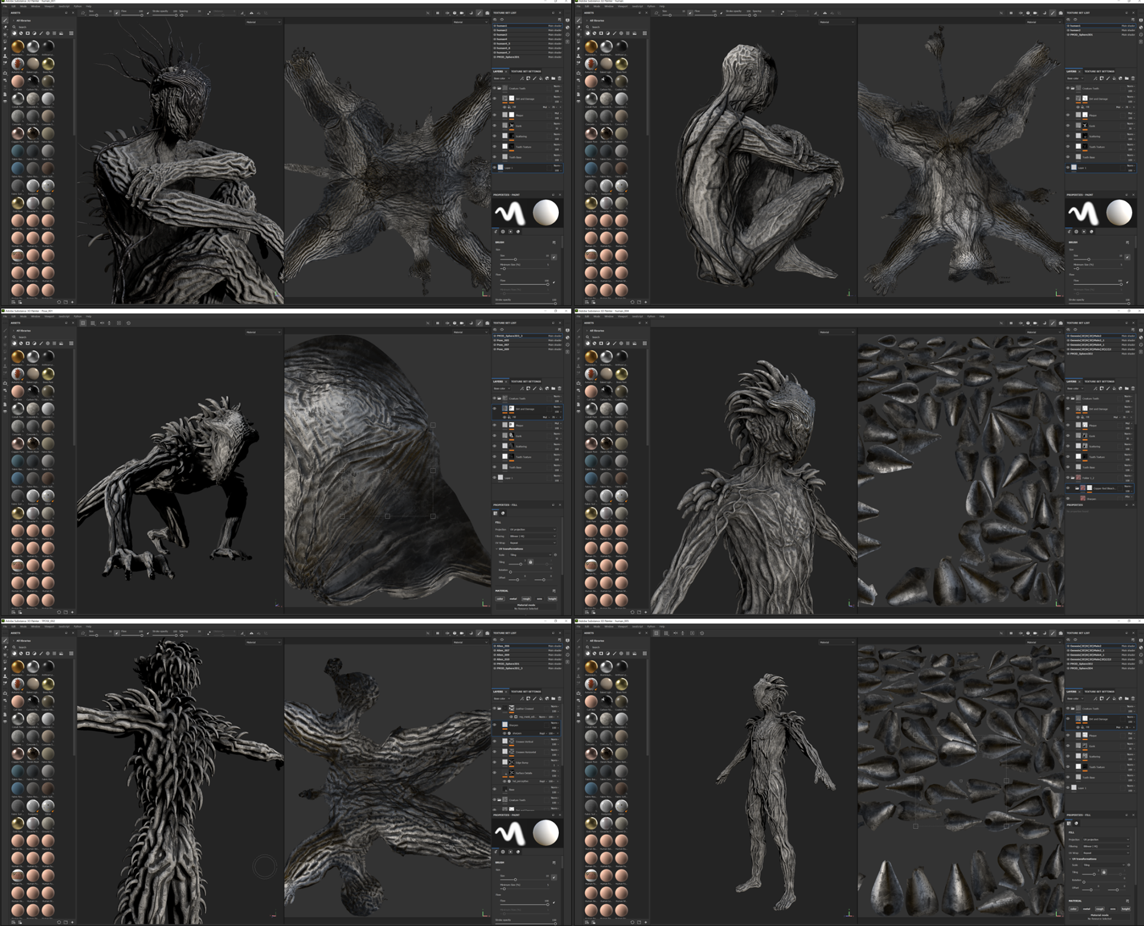Select the Eraser tool in top-left window

point(5,27)
